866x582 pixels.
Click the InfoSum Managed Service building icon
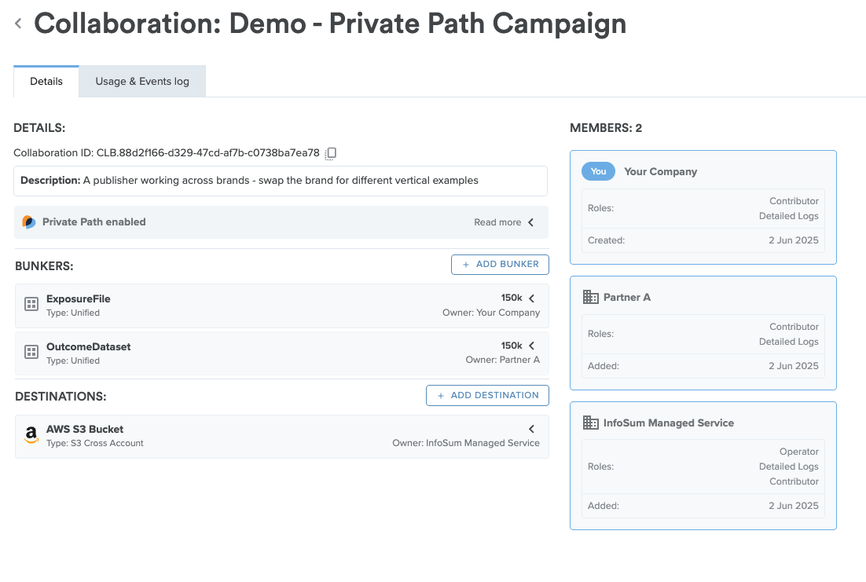[590, 423]
